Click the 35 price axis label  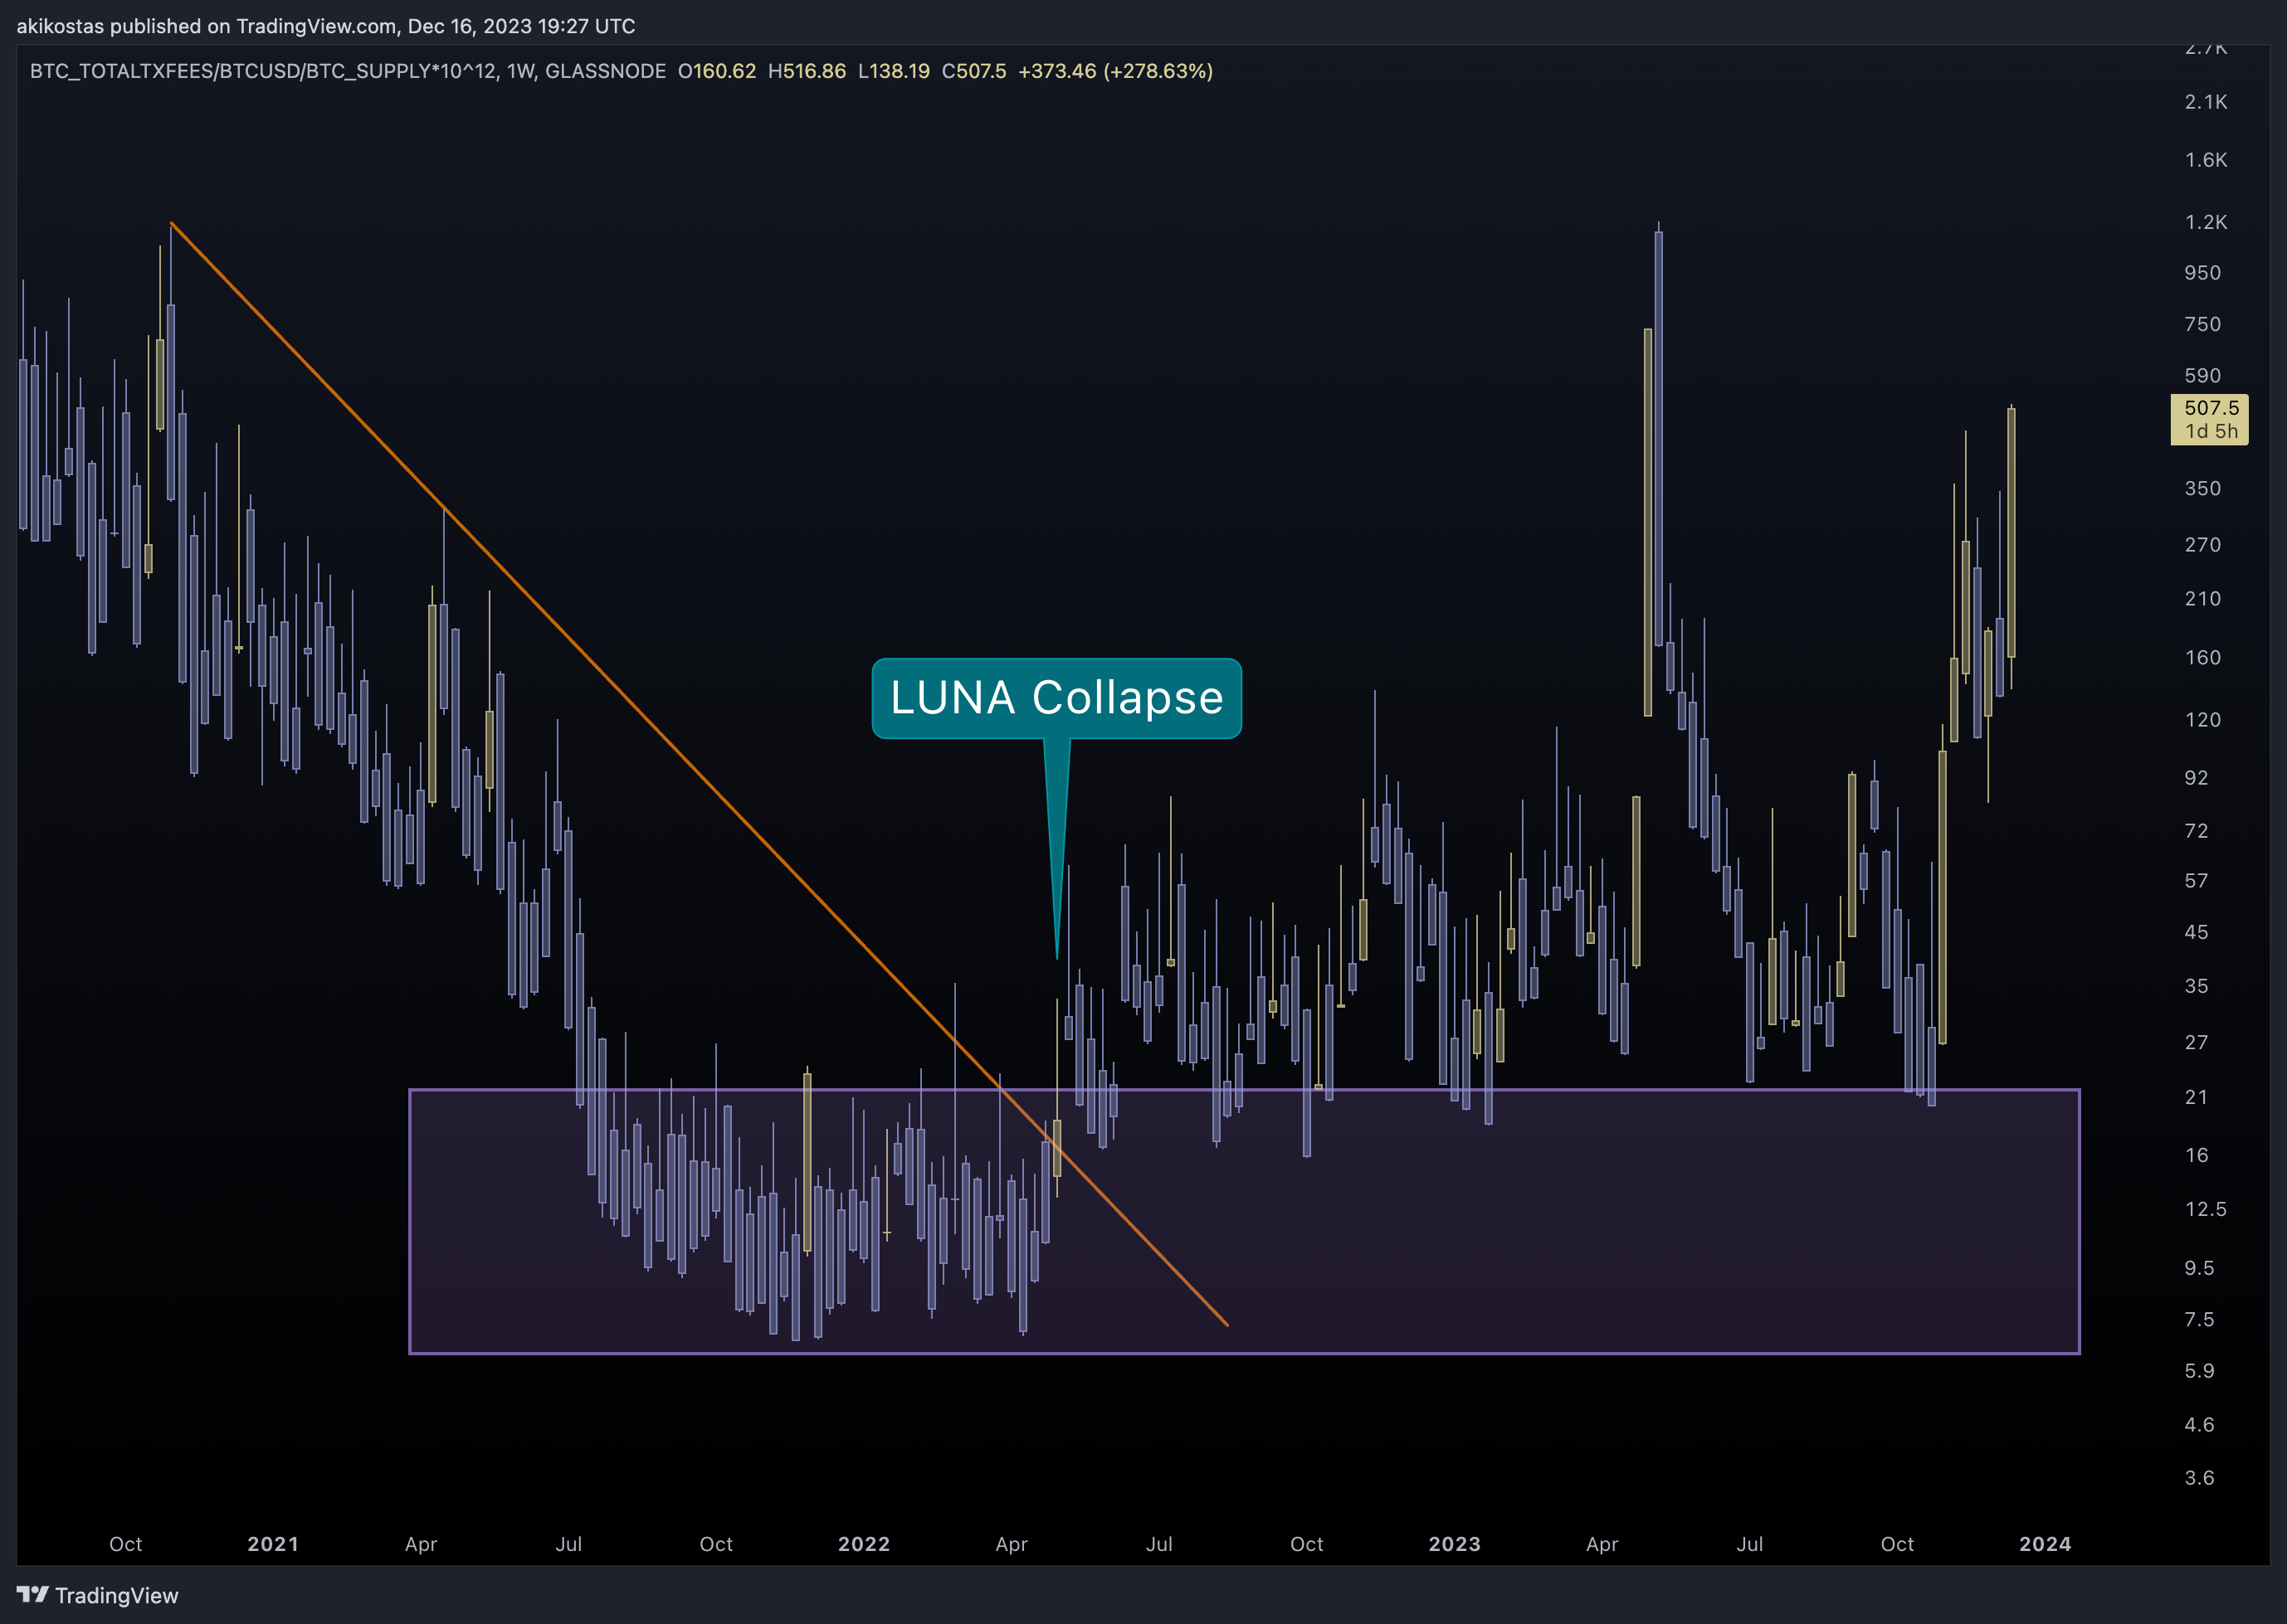point(2196,986)
